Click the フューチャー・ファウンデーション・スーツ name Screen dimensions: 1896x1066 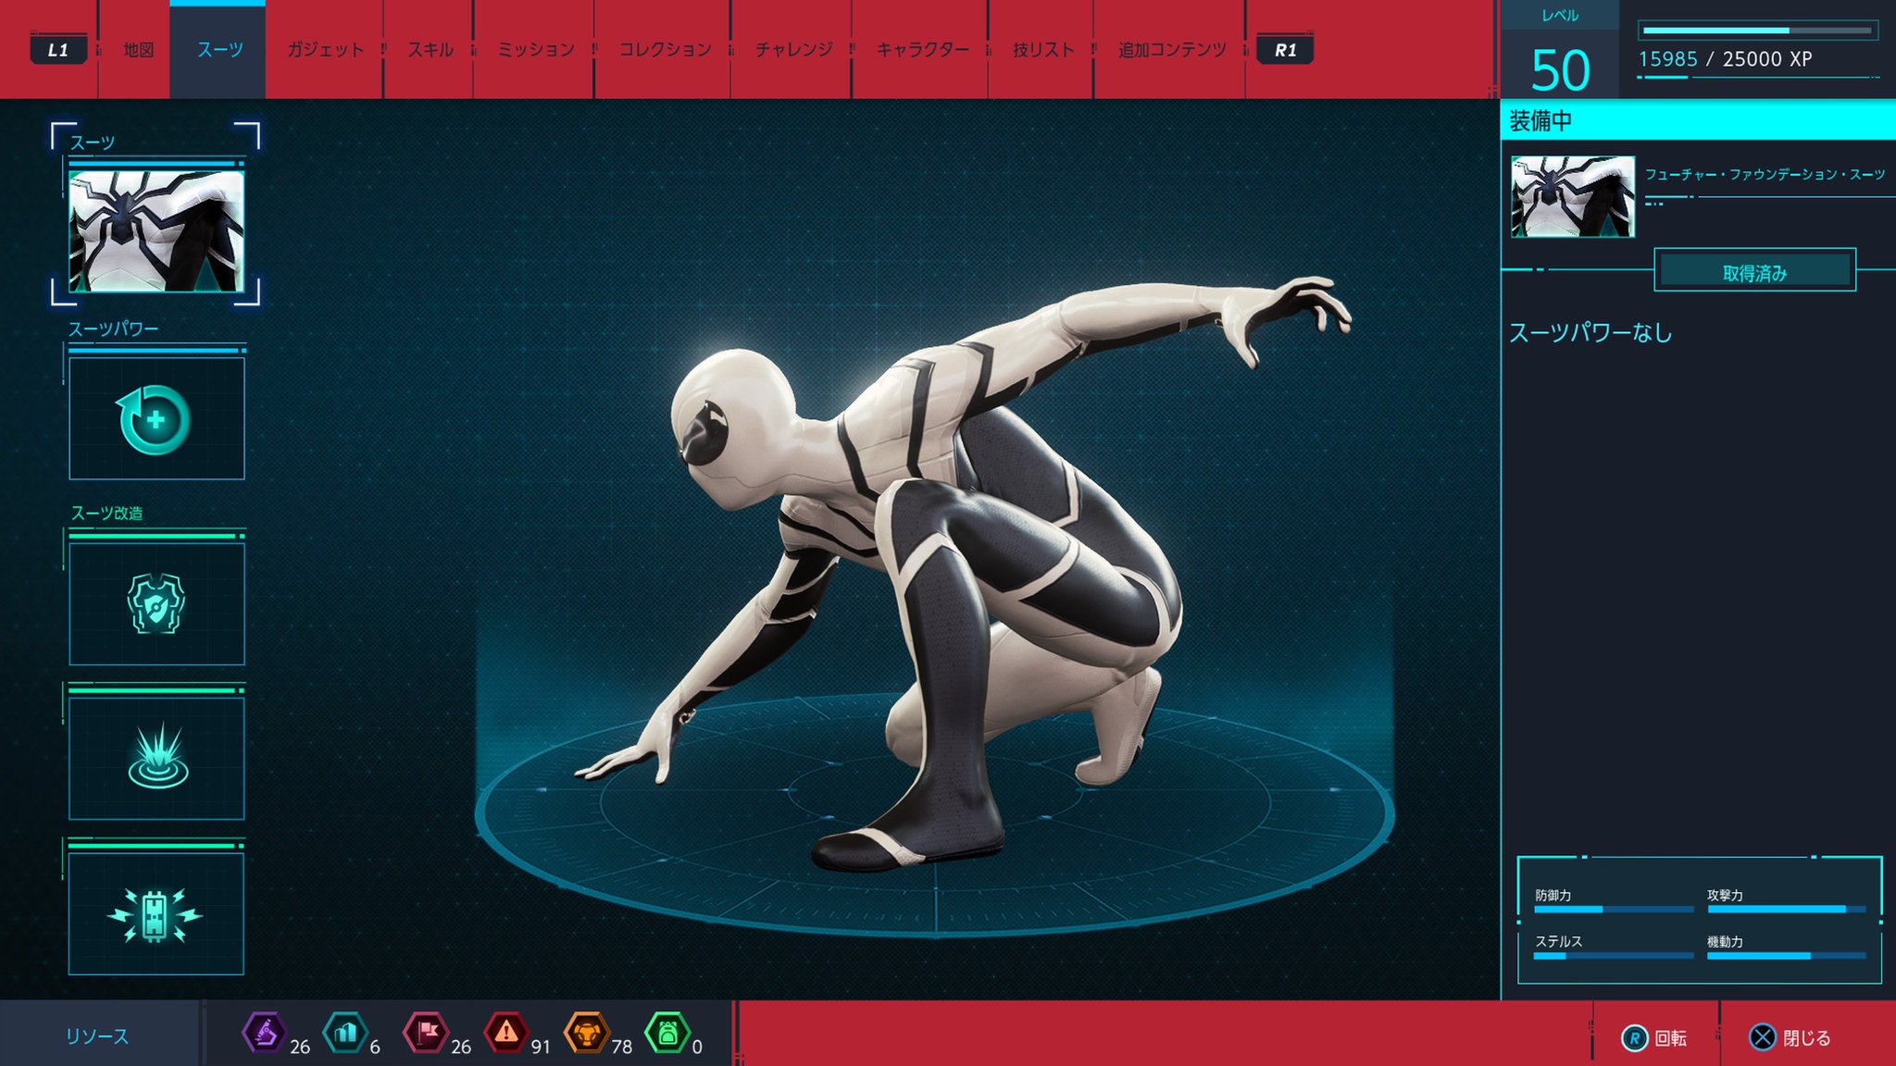1765,174
